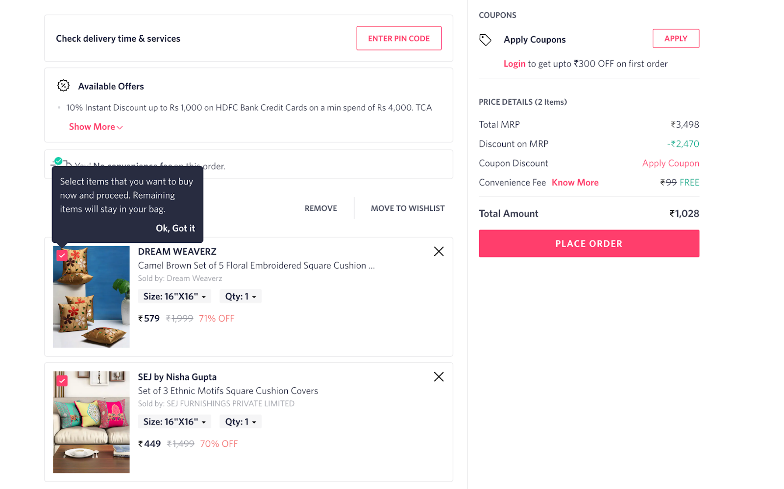Click the coupon tag icon
This screenshot has width=784, height=489.
485,40
